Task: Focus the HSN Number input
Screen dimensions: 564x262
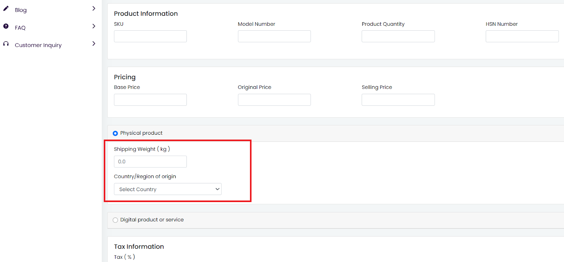Action: (x=522, y=36)
